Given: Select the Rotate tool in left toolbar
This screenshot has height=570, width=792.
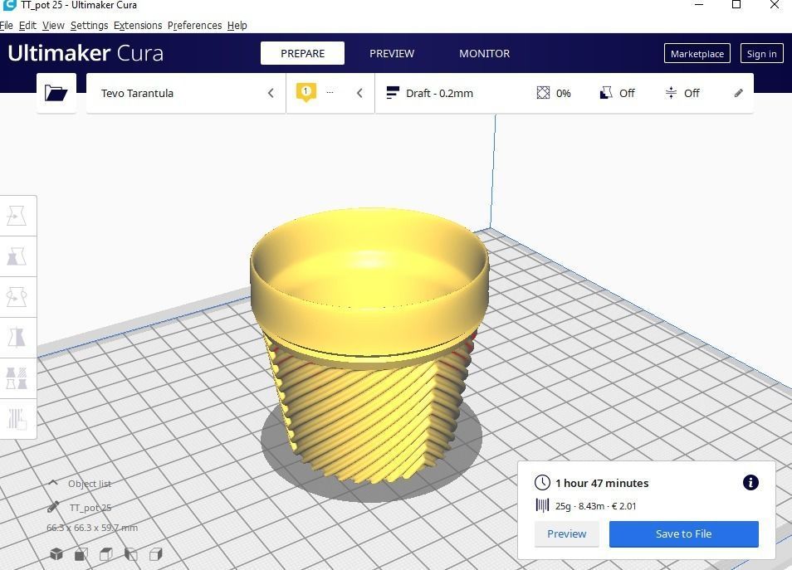Looking at the screenshot, I should (x=17, y=297).
